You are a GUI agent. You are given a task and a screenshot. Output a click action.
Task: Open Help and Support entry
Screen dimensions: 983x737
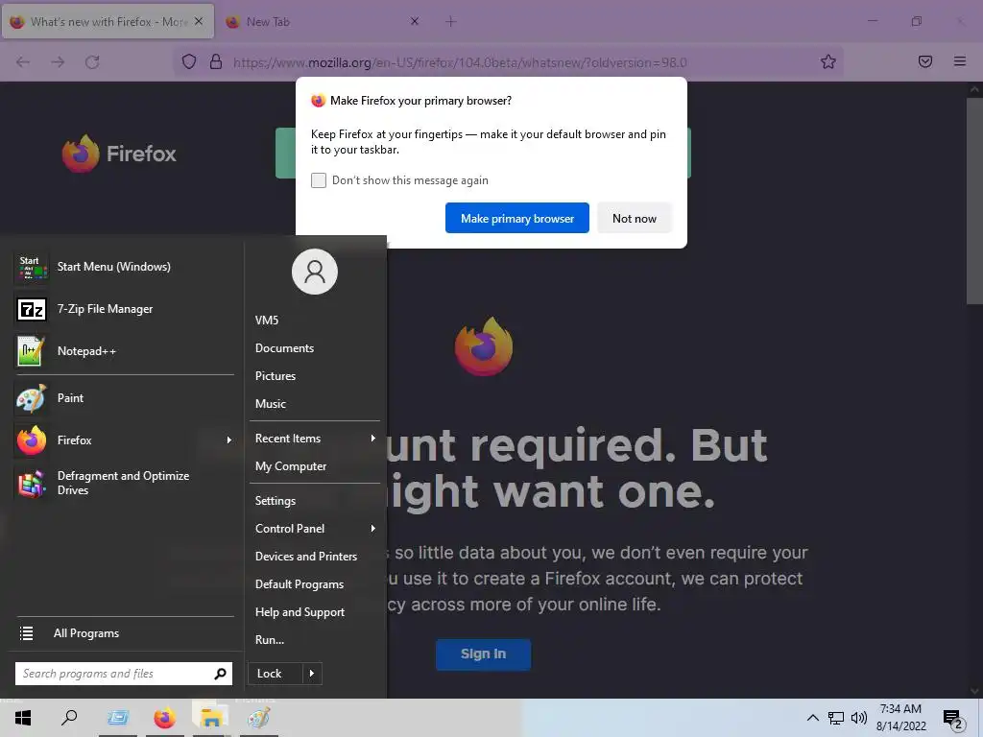300,612
